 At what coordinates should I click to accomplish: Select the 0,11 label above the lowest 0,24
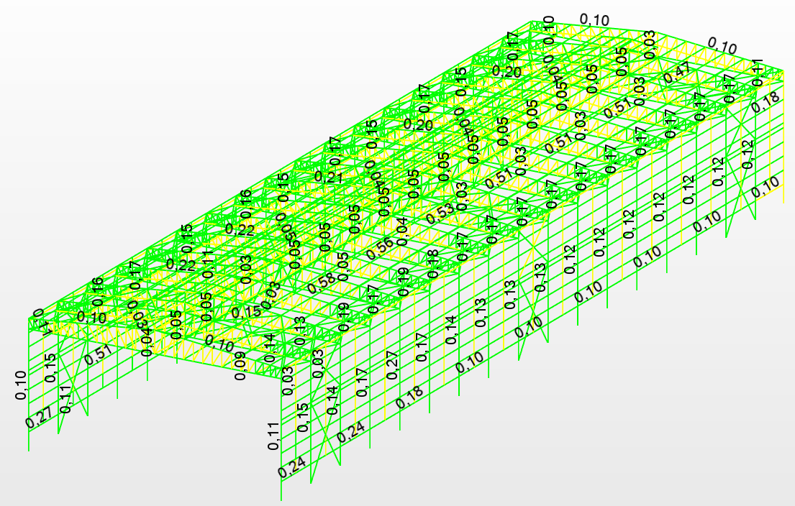coord(273,436)
